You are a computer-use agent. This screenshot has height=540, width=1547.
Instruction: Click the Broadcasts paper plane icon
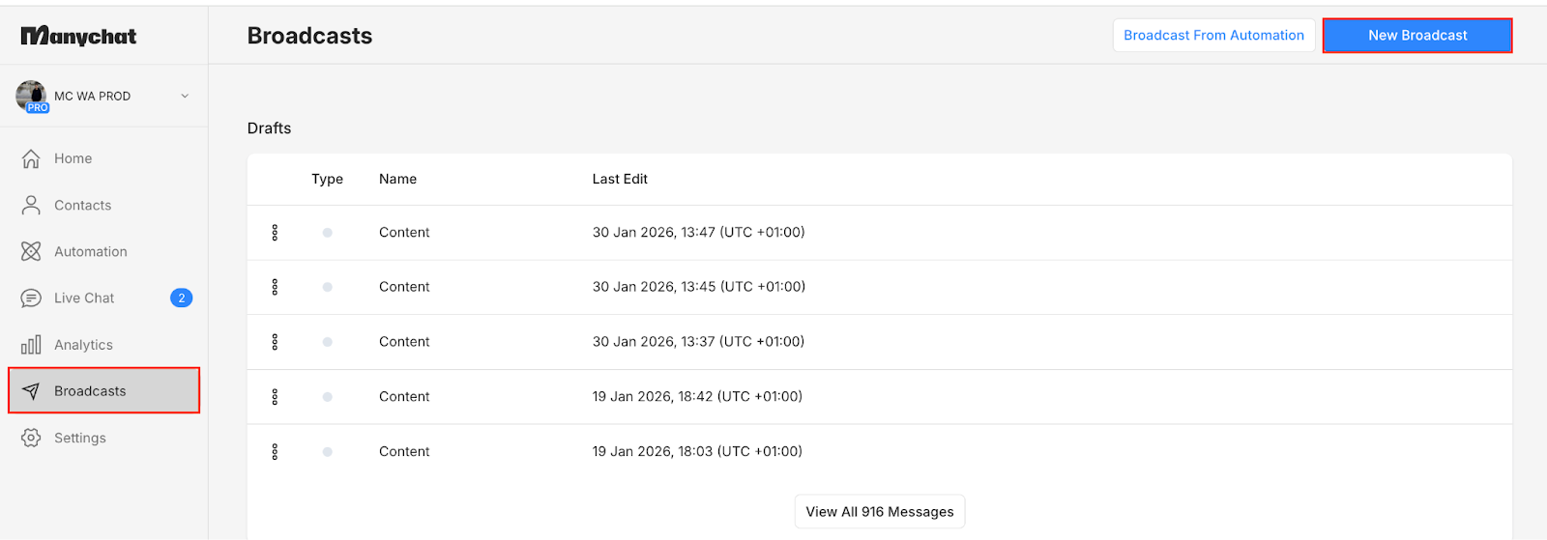pyautogui.click(x=31, y=391)
